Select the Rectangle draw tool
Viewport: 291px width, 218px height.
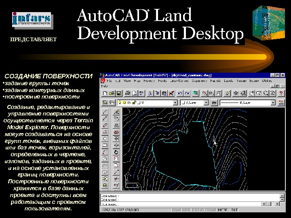click(x=105, y=145)
